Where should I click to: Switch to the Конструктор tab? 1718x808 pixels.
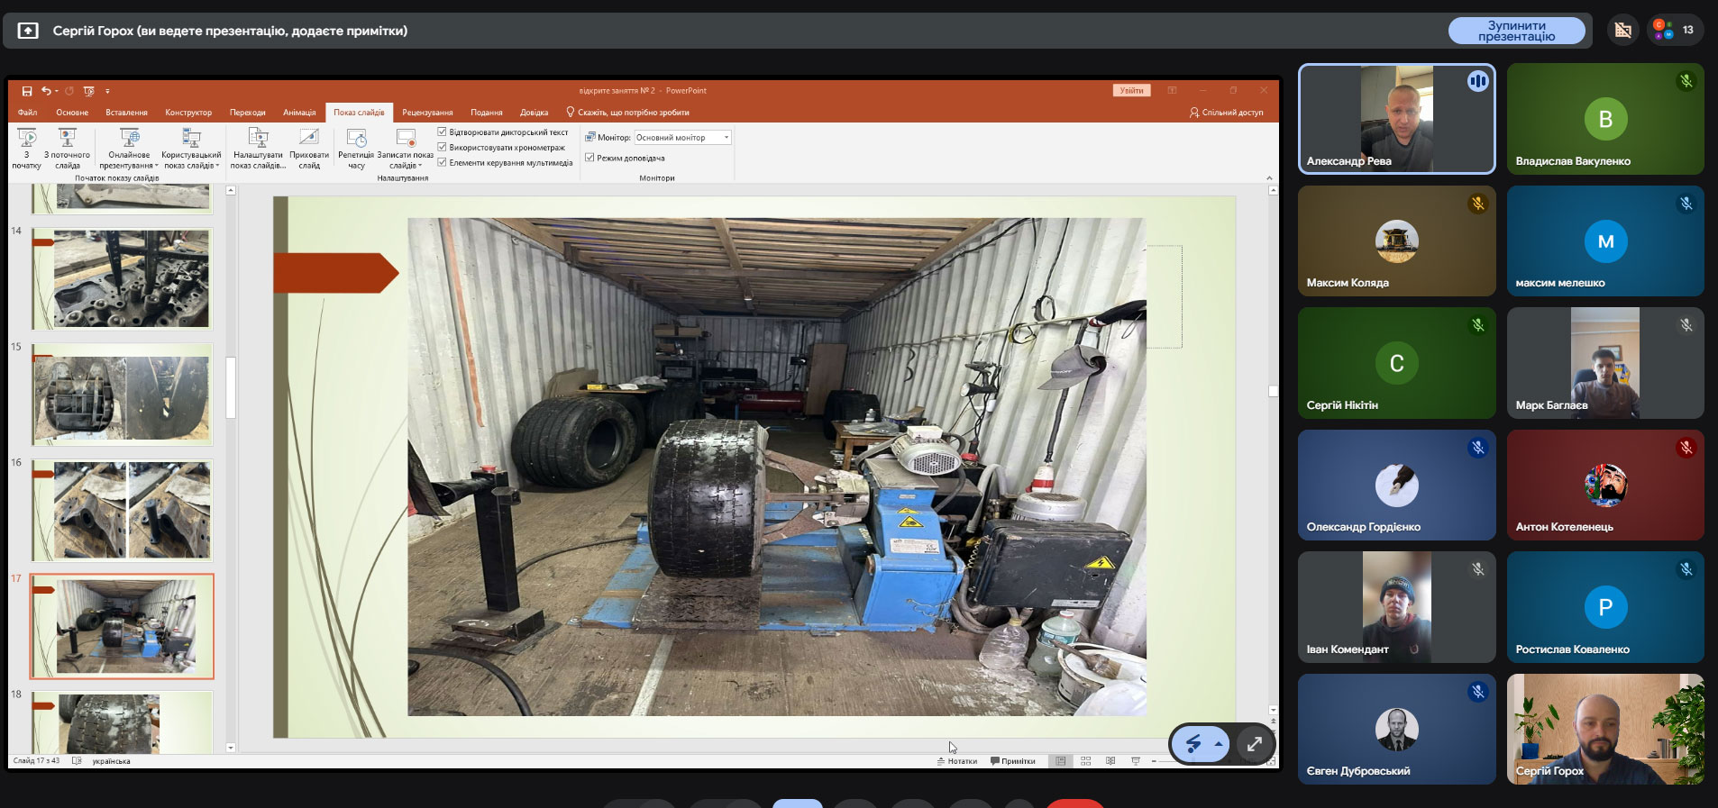[188, 113]
